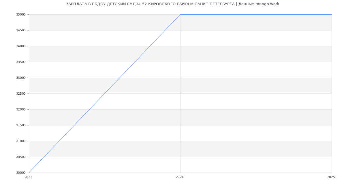
Task: Click the line's starting point at 2023
Action: click(x=29, y=173)
